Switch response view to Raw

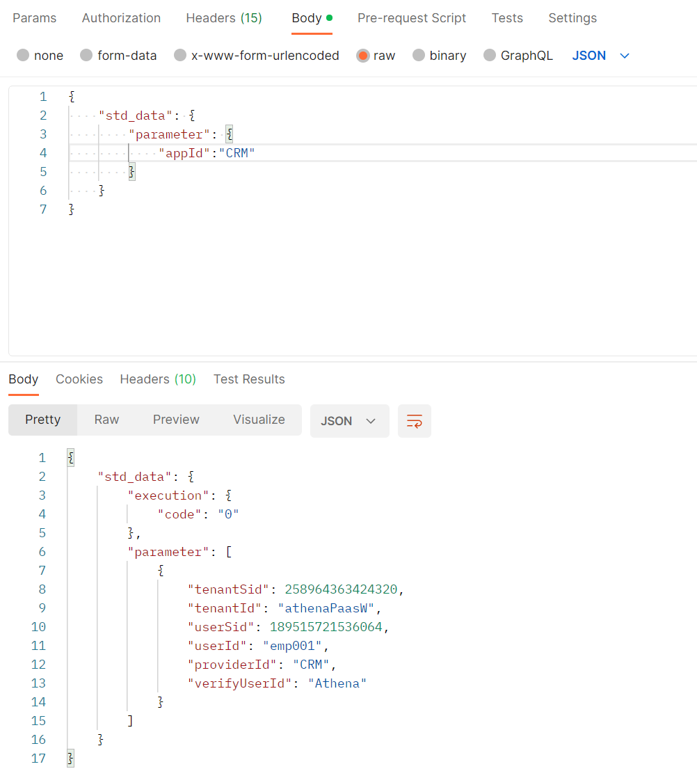(106, 420)
